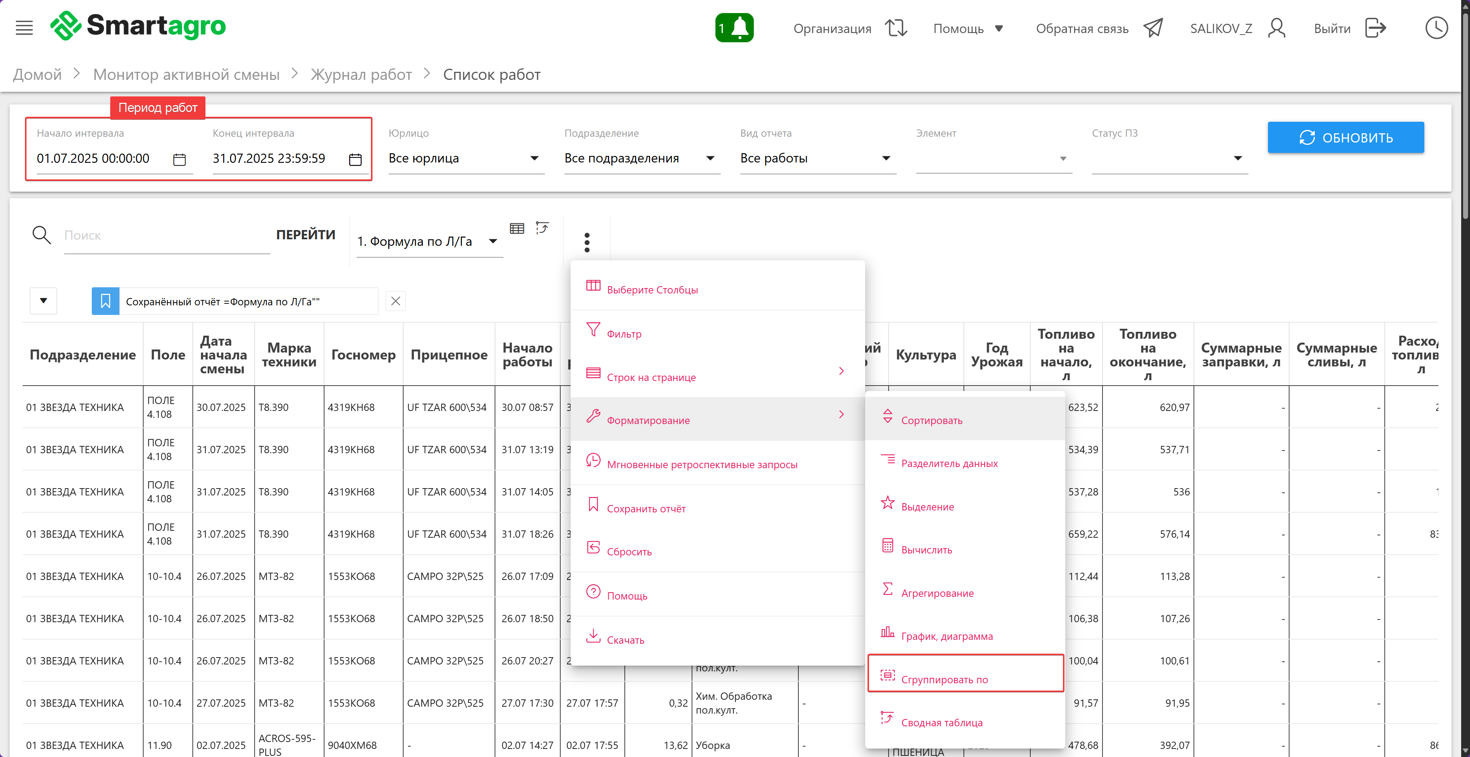The height and width of the screenshot is (757, 1470).
Task: Click the pivot table icon above the table
Action: point(542,229)
